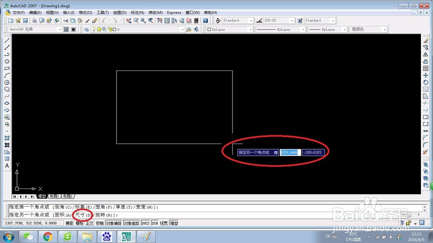Open the 随颜色 plot style dropdown

pyautogui.click(x=385, y=29)
